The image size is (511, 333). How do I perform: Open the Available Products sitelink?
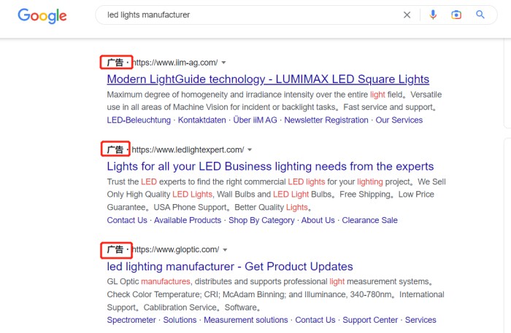click(x=188, y=220)
